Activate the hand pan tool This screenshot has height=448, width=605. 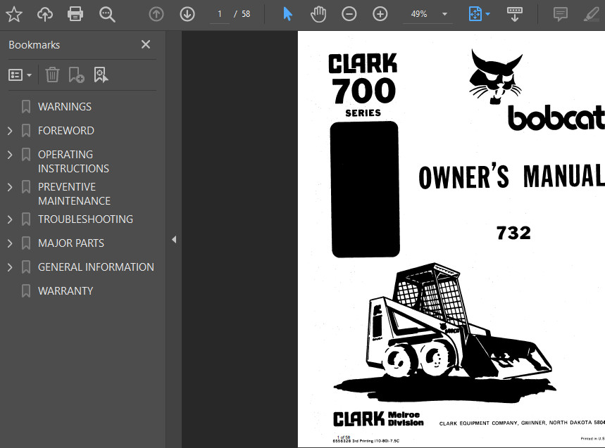click(x=318, y=14)
